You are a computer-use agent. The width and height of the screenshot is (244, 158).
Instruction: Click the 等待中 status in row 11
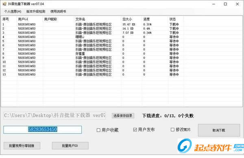pyautogui.click(x=174, y=66)
